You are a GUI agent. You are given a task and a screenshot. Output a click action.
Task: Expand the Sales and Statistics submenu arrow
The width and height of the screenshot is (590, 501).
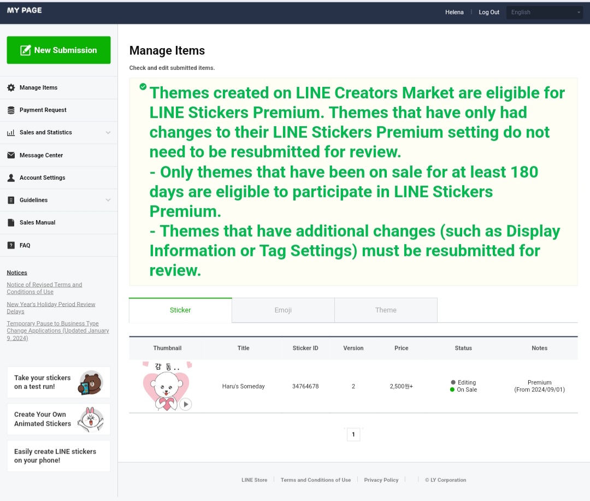pyautogui.click(x=108, y=133)
